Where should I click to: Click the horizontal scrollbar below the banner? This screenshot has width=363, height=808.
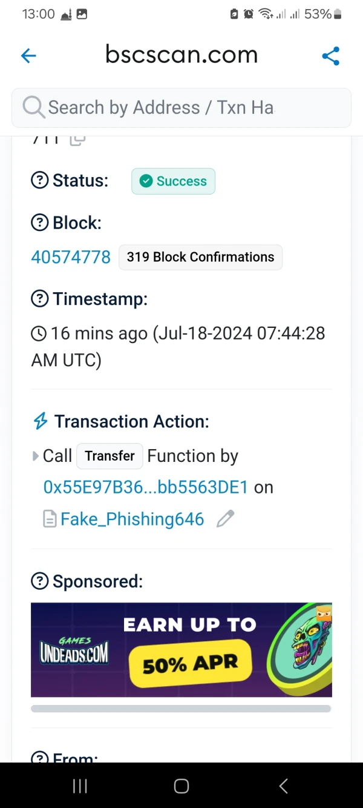181,709
